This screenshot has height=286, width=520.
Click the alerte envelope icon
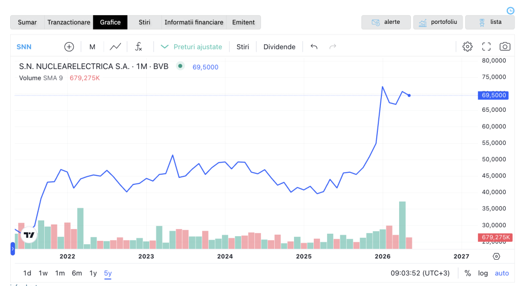coord(375,22)
